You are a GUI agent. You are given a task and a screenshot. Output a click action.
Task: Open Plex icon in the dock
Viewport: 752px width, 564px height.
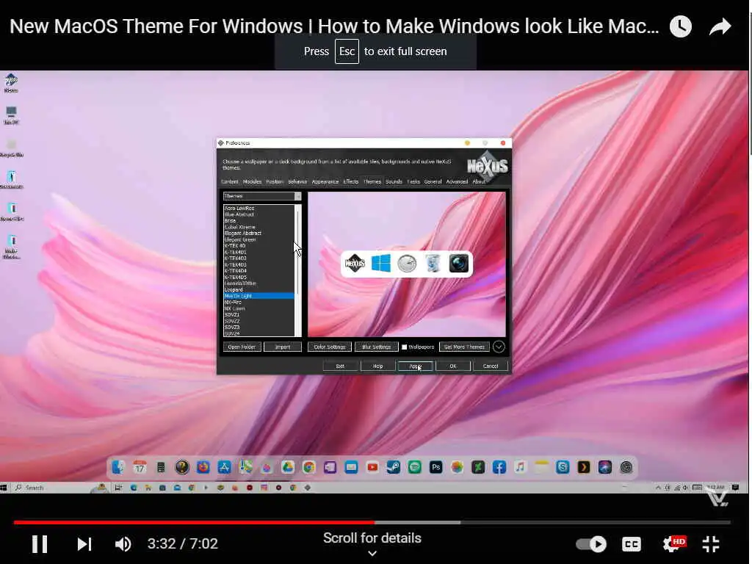584,467
